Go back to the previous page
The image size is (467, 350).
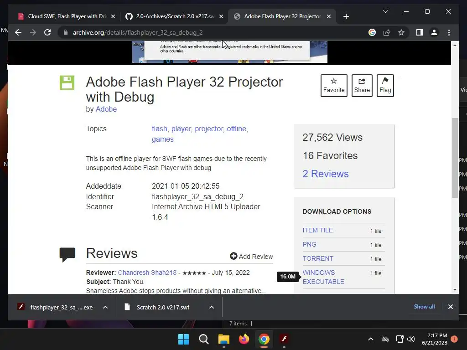pos(18,32)
